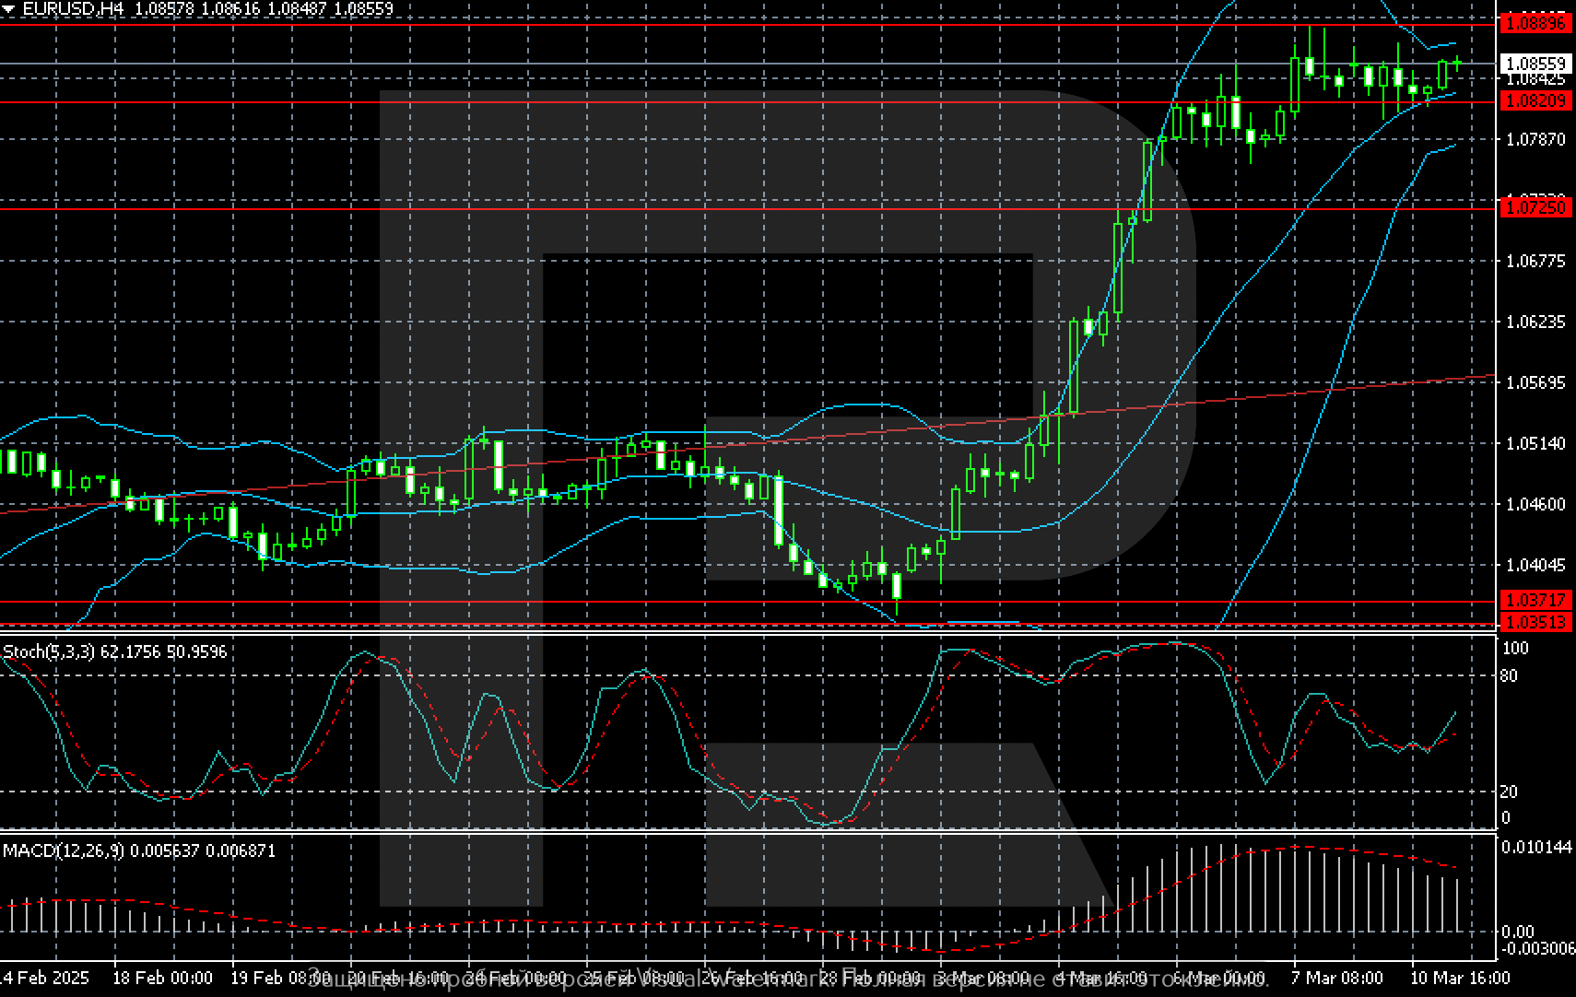The image size is (1576, 997).
Task: Select the red 1.08896 price level label
Action: 1535,24
